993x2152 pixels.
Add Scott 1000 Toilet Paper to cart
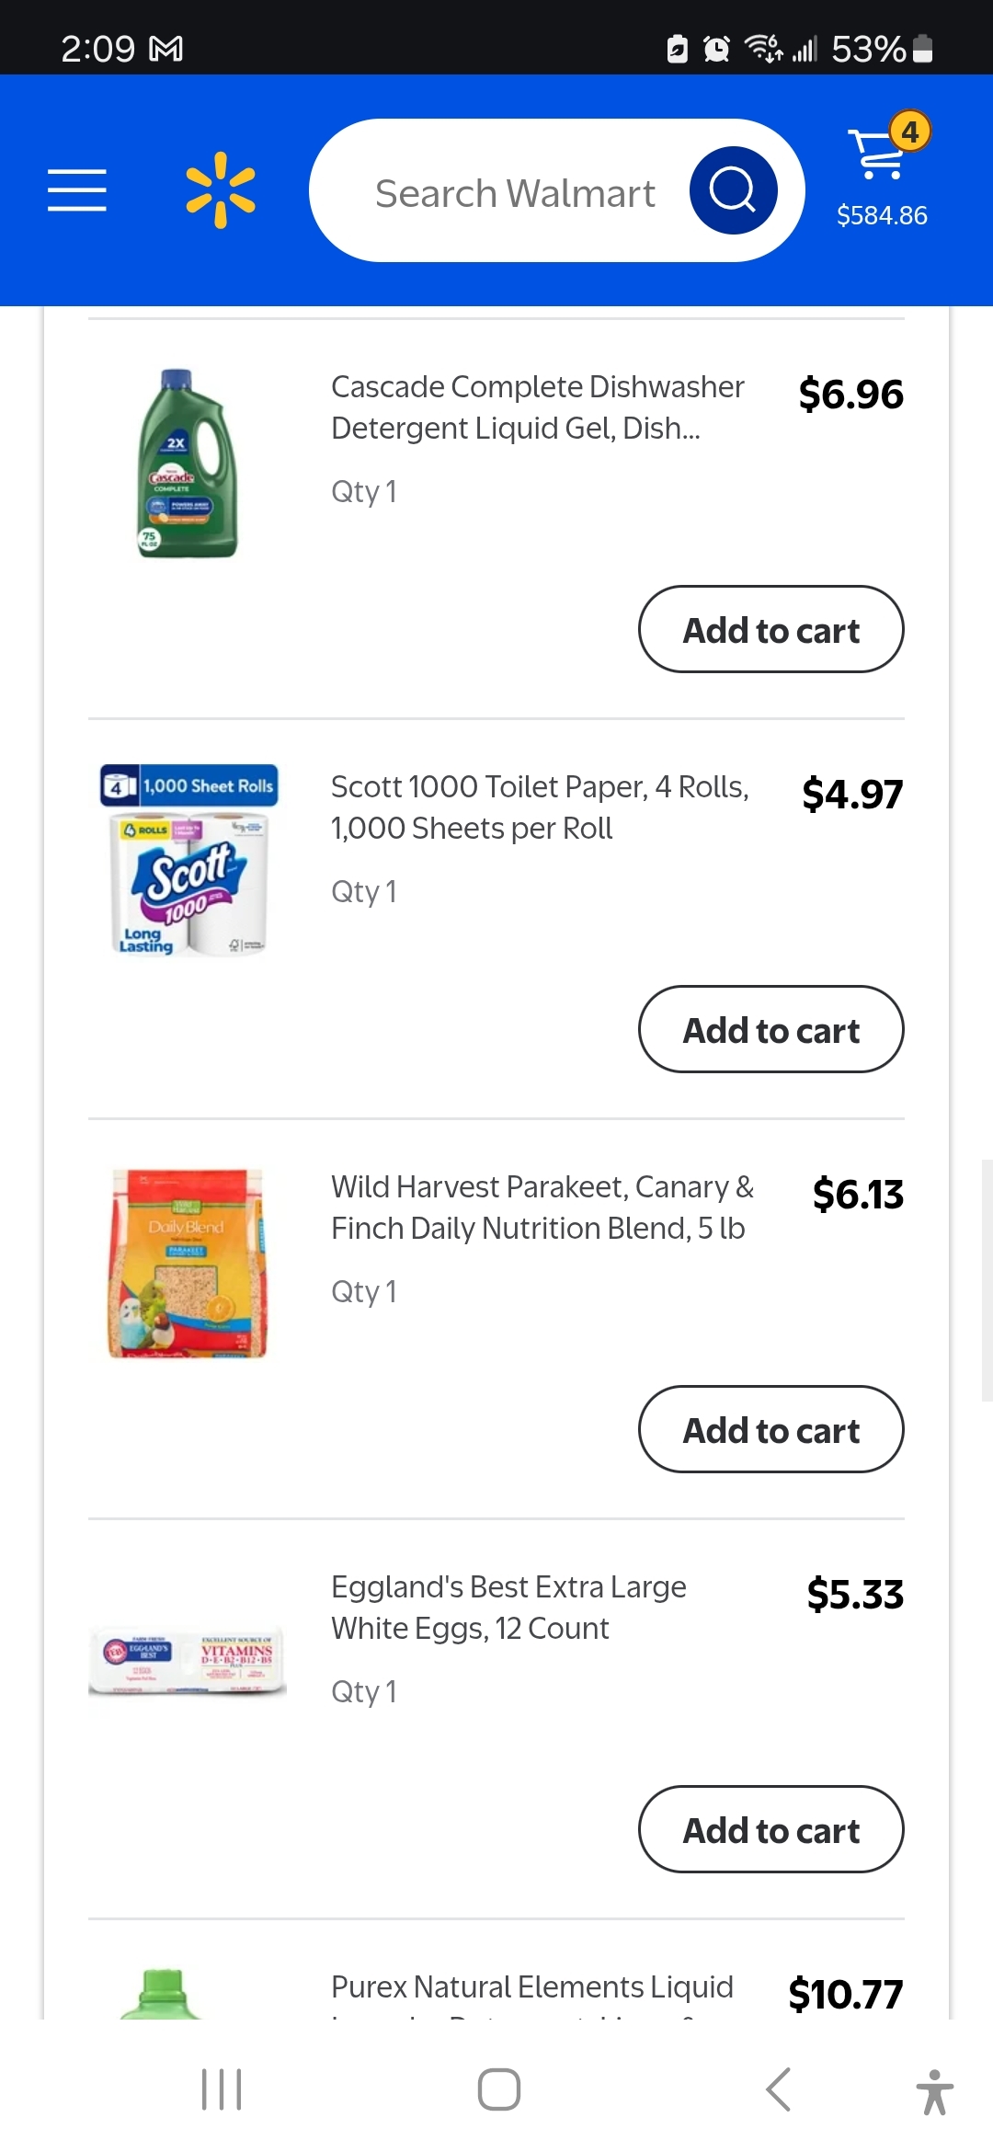(770, 1030)
